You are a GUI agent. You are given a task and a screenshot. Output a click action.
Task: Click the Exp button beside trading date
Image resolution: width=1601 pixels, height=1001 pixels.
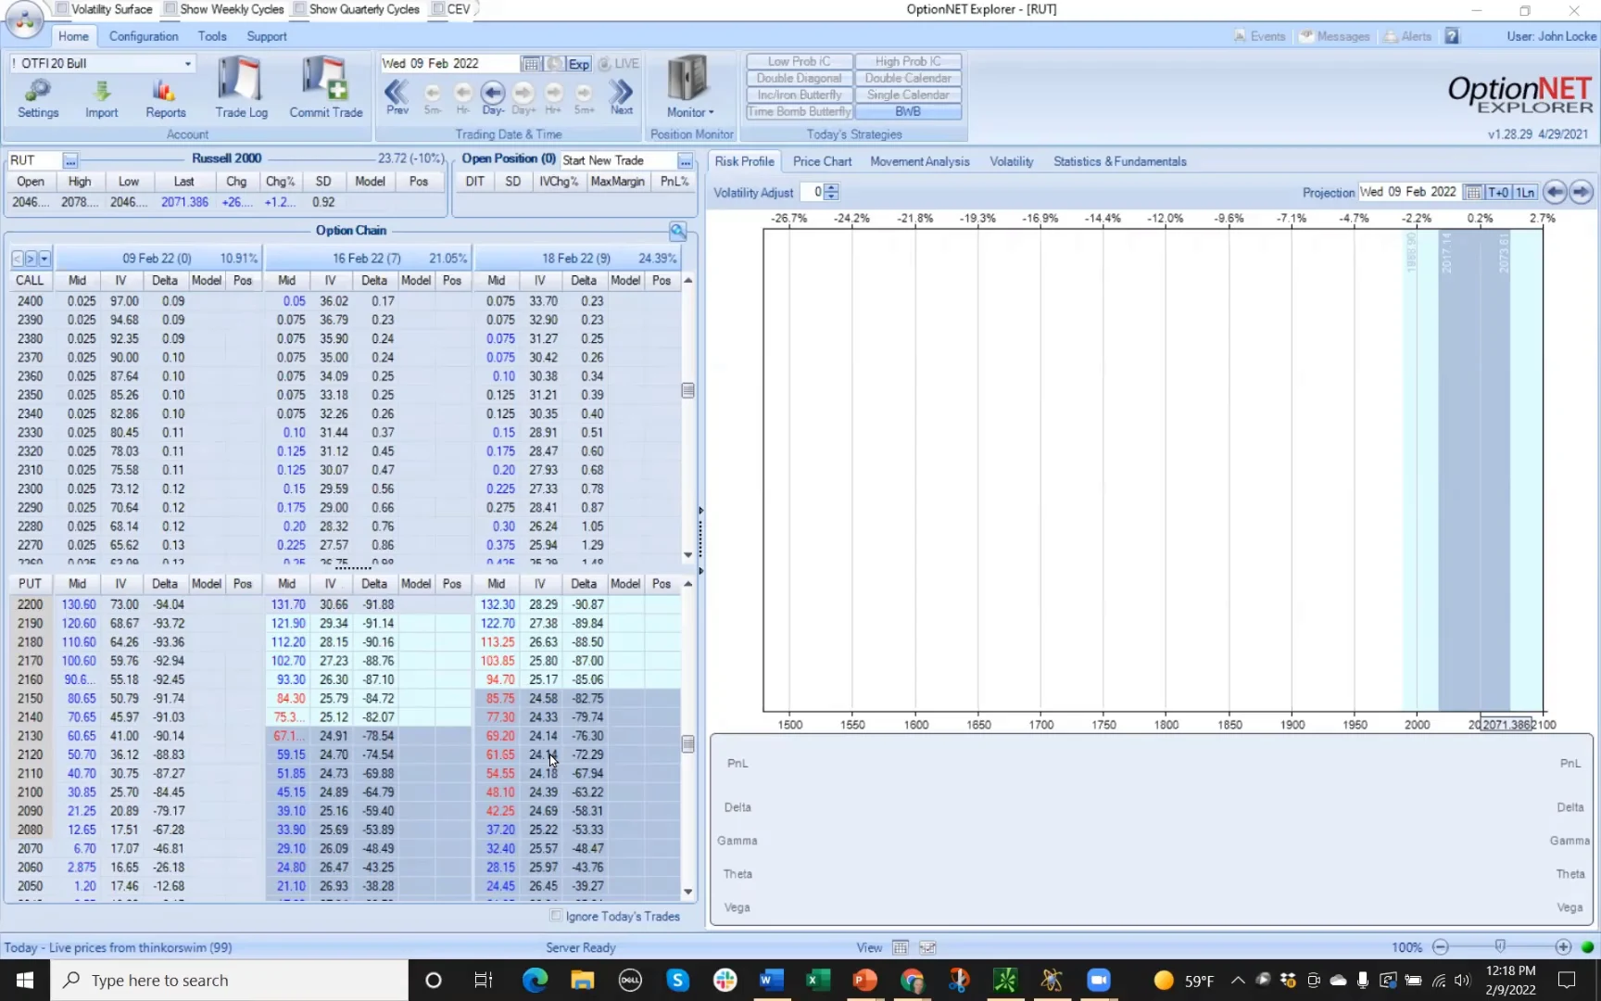click(579, 64)
